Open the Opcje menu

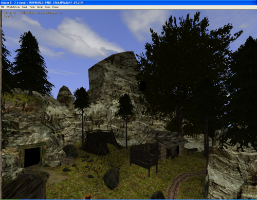click(x=40, y=7)
